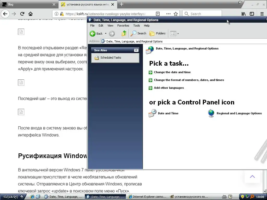Click the Scheduled Tasks icon
Image resolution: width=267 pixels, height=200 pixels.
click(96, 58)
